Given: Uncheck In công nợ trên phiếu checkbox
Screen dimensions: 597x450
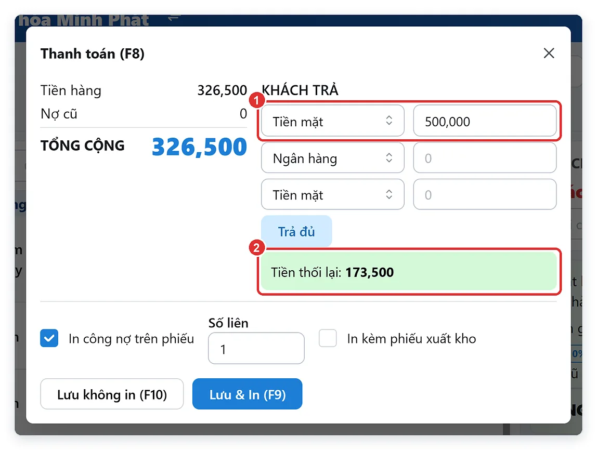Looking at the screenshot, I should (x=49, y=338).
